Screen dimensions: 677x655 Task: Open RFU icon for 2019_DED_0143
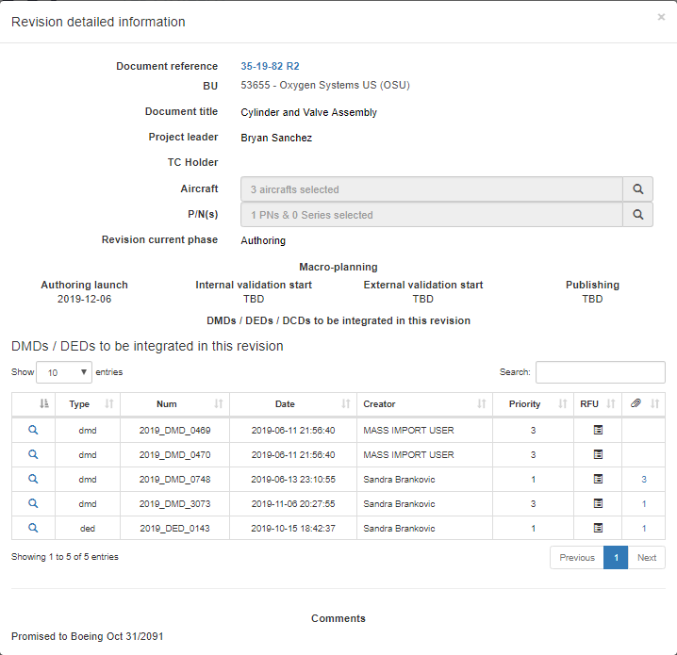point(598,528)
